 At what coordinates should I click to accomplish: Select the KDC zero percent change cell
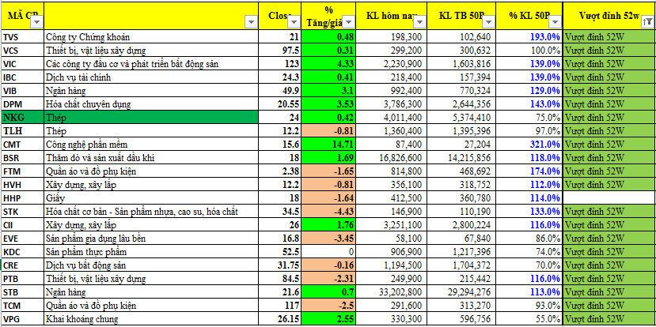click(x=331, y=252)
